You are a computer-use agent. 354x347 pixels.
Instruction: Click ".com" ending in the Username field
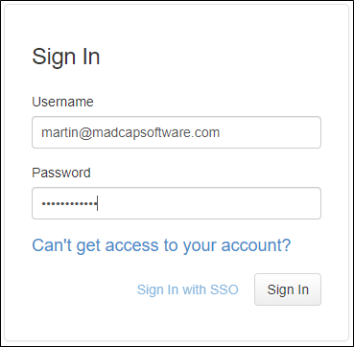click(x=205, y=133)
